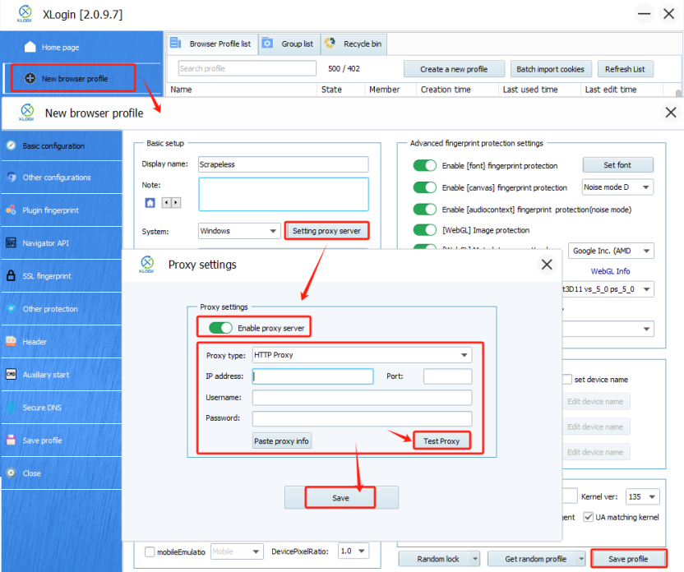
Task: Switch to Browser Profile list tab
Action: (212, 44)
